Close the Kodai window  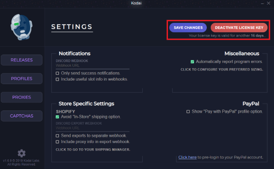[269, 3]
